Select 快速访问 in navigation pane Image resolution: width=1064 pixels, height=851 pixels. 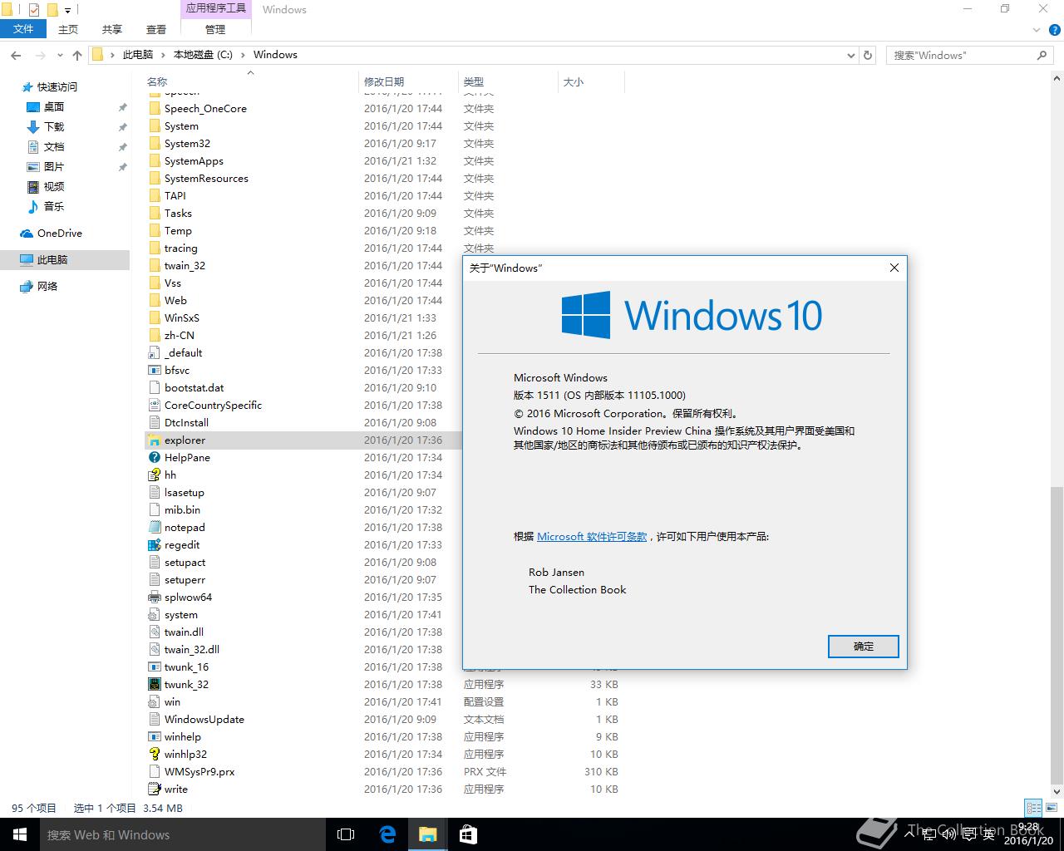click(57, 86)
